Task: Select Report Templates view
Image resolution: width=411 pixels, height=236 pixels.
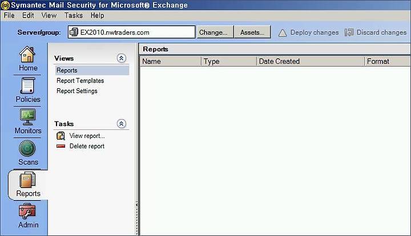Action: point(80,80)
